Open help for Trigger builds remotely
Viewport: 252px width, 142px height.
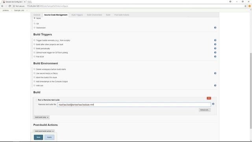[x=215, y=40]
